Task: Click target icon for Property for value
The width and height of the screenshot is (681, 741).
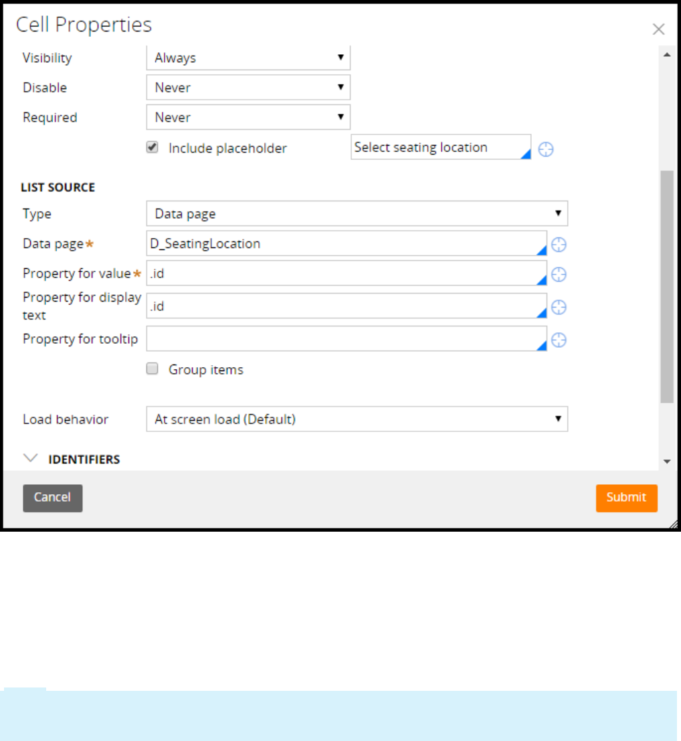Action: pyautogui.click(x=559, y=274)
